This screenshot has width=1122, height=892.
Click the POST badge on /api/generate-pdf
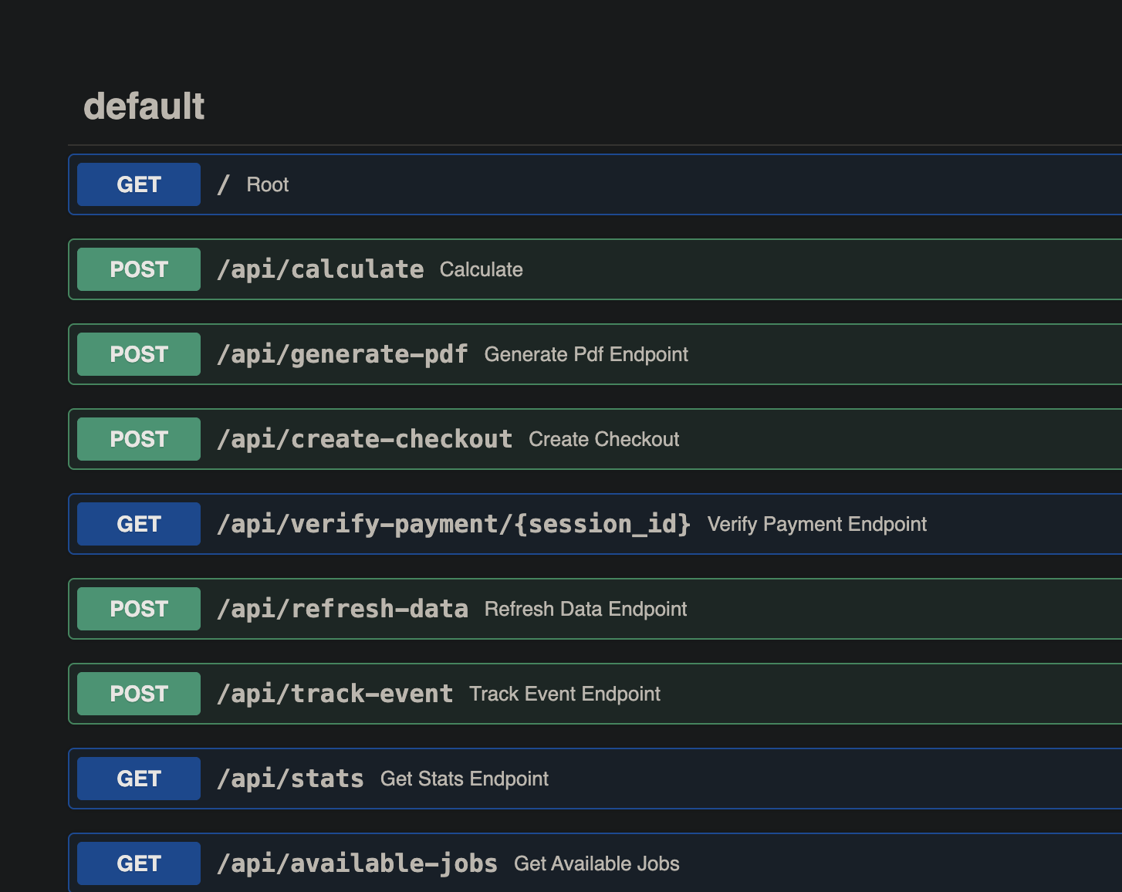point(138,353)
